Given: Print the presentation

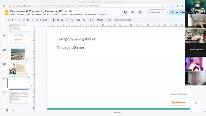Looking at the screenshot, I should [28, 20].
